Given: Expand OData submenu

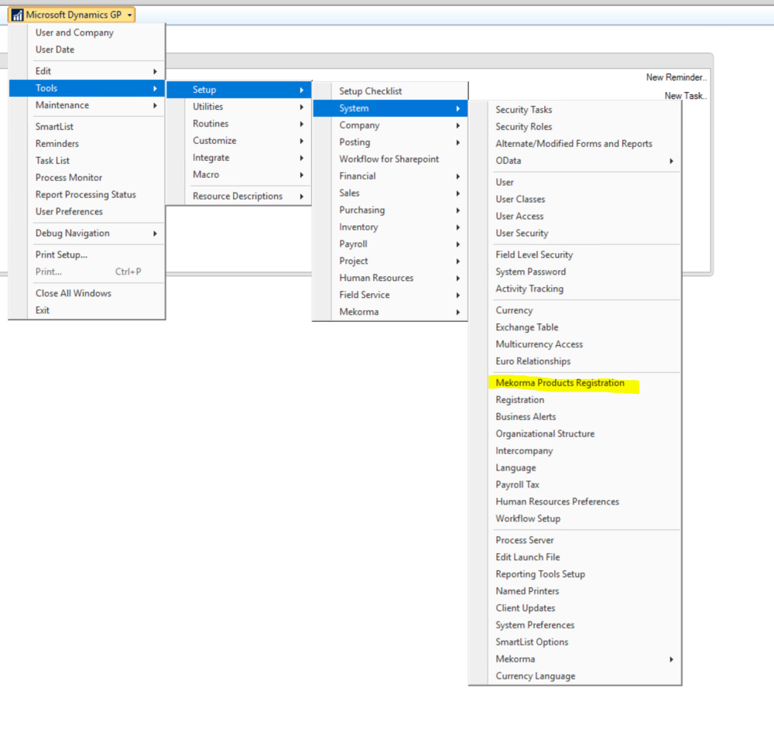Looking at the screenshot, I should point(575,161).
